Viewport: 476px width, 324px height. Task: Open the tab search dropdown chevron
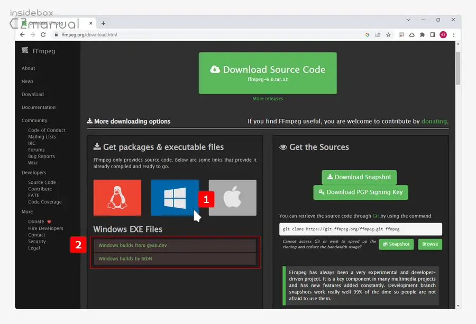pyautogui.click(x=408, y=20)
